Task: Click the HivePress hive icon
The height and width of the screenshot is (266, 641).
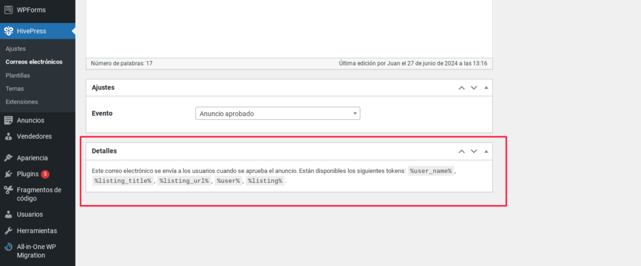Action: (x=8, y=31)
